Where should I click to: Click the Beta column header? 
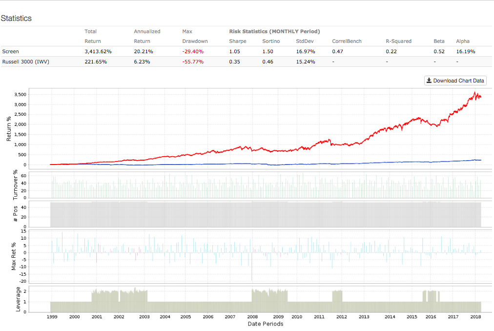[x=439, y=41]
